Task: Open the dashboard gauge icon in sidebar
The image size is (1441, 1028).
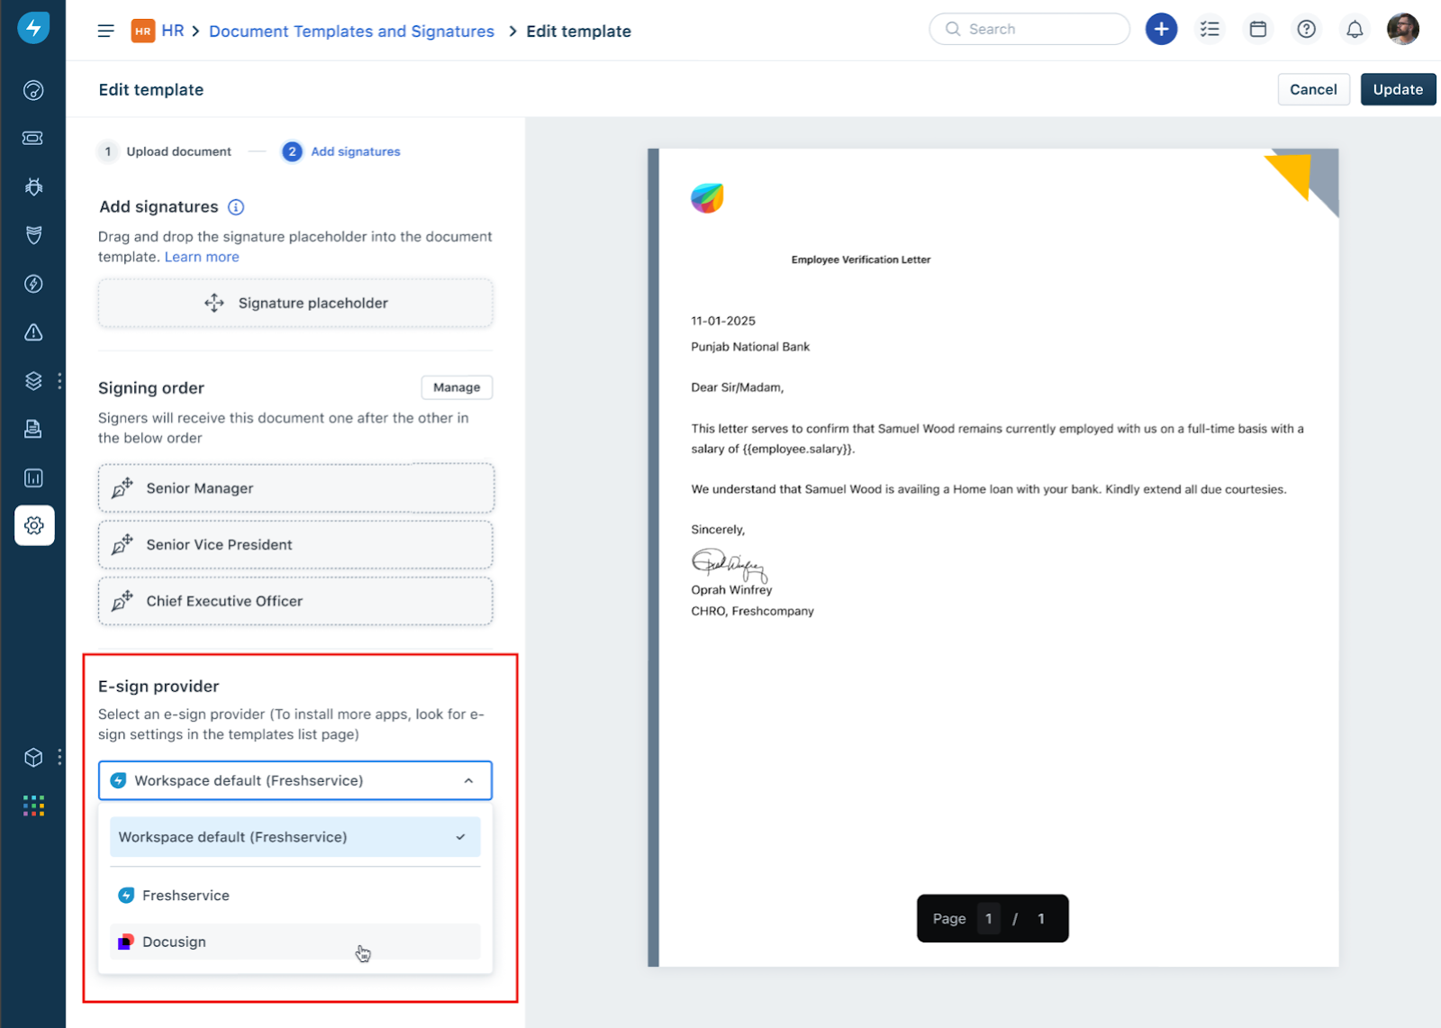Action: 33,90
